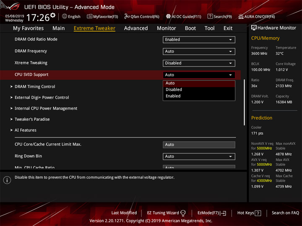Click Search on FAQ link

(285, 213)
